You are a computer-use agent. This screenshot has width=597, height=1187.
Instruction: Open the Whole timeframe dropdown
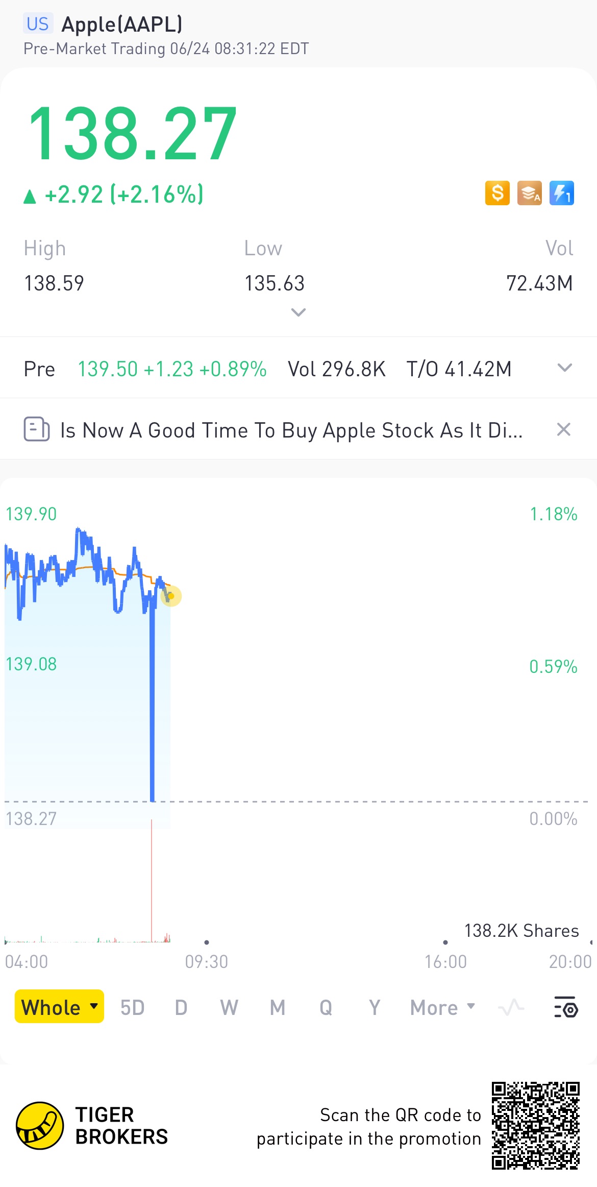pyautogui.click(x=59, y=1007)
